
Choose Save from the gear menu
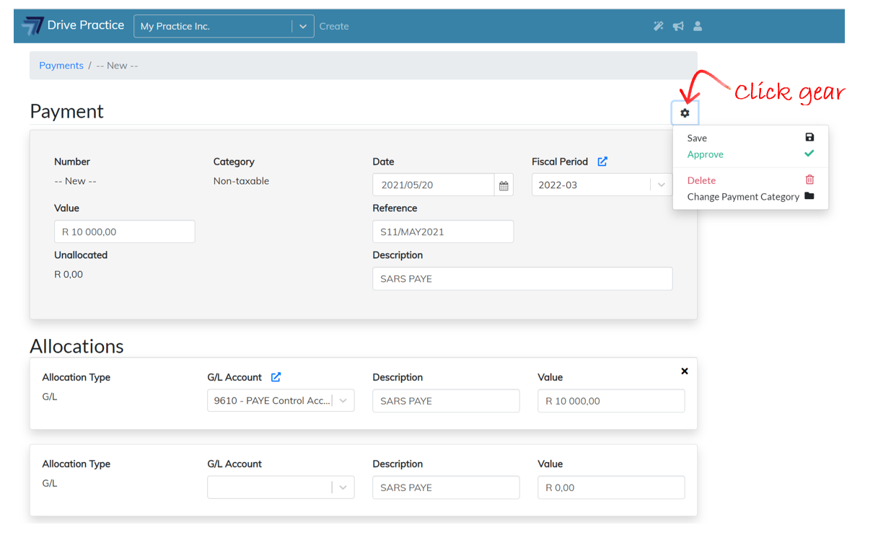click(750, 138)
